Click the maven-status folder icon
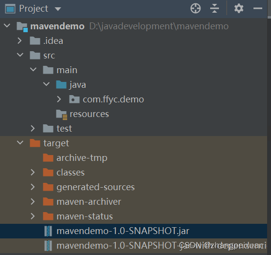This screenshot has width=271, height=255. pyautogui.click(x=48, y=216)
